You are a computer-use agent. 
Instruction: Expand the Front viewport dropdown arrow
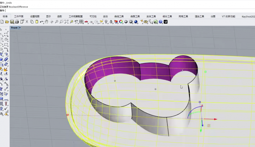pyautogui.click(x=19, y=28)
